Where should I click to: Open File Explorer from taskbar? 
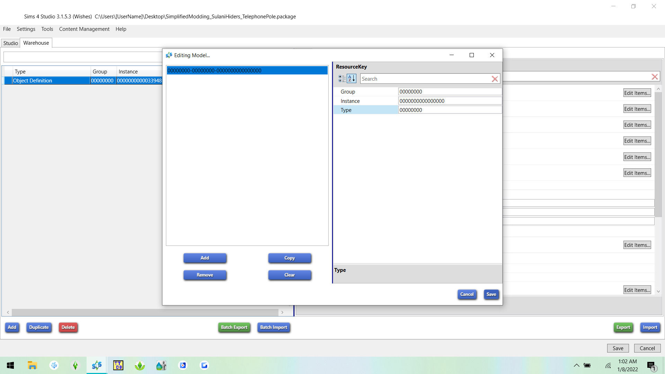tap(32, 365)
